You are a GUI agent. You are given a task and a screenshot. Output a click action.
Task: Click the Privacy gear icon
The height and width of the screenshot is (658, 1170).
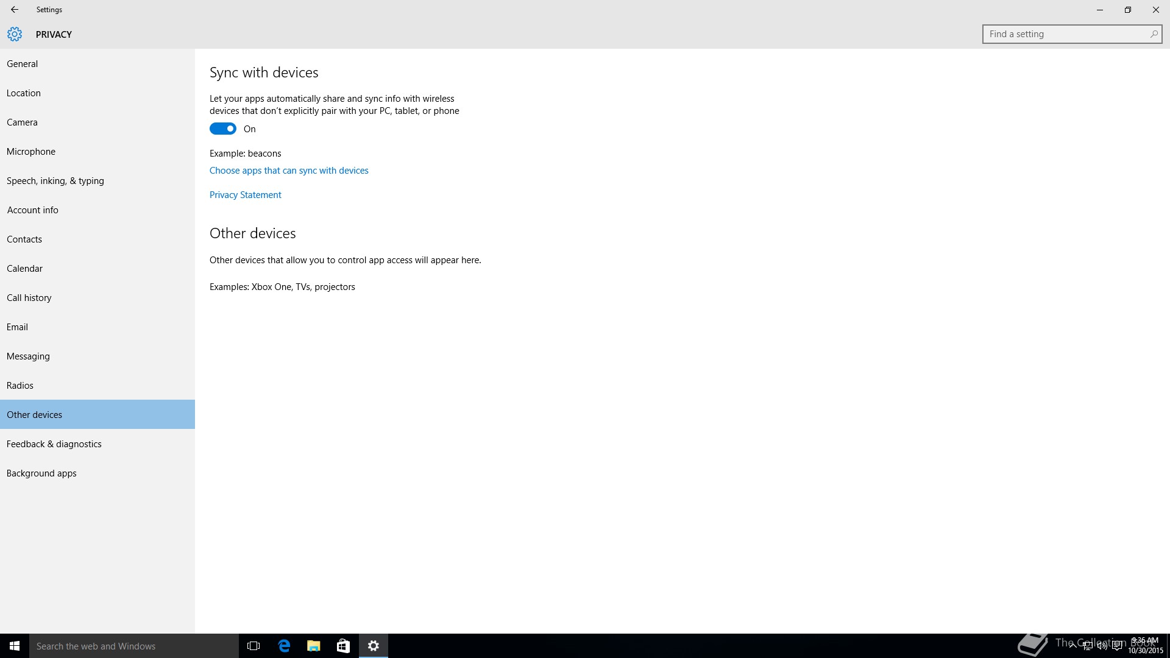tap(15, 34)
